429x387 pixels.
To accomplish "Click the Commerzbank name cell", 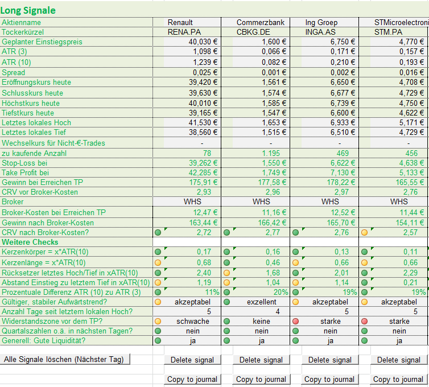I will [261, 22].
